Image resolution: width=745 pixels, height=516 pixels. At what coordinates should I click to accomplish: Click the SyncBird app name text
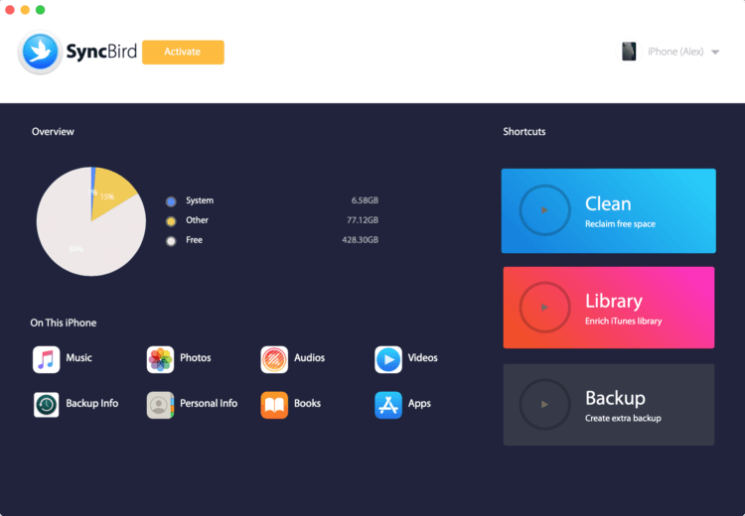(x=101, y=52)
